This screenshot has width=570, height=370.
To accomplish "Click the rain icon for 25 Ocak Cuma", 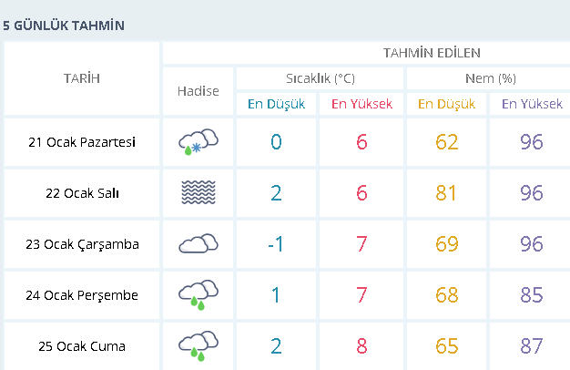I will [x=198, y=345].
